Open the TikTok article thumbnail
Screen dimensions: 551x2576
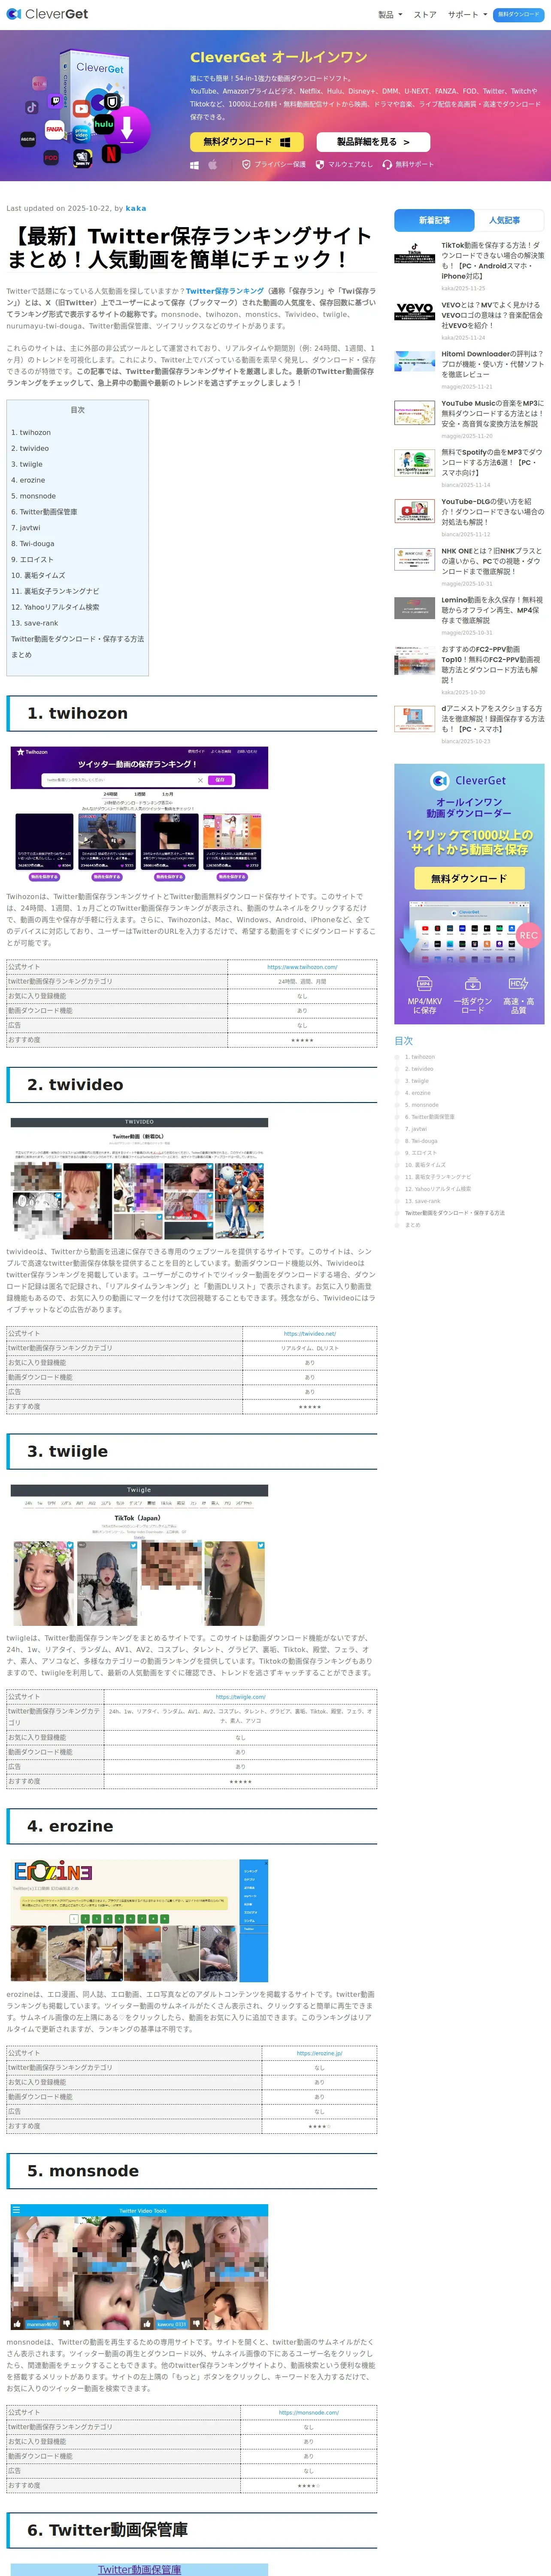click(x=414, y=253)
